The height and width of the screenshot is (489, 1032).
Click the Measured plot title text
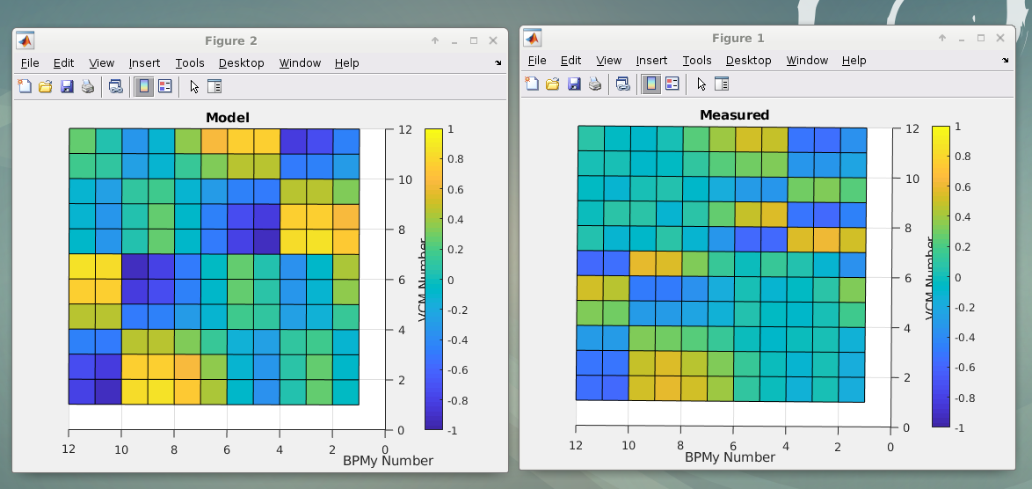pyautogui.click(x=734, y=115)
